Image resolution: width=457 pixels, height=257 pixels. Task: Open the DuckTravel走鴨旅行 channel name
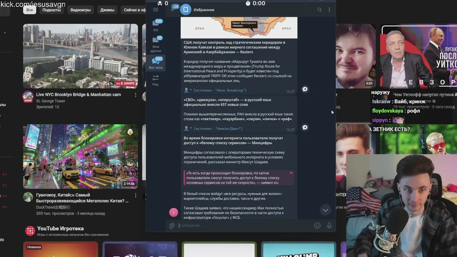(x=53, y=207)
